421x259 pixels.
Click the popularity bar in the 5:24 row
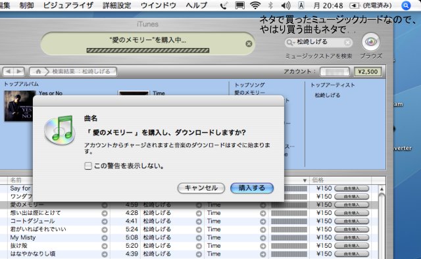tap(289, 229)
